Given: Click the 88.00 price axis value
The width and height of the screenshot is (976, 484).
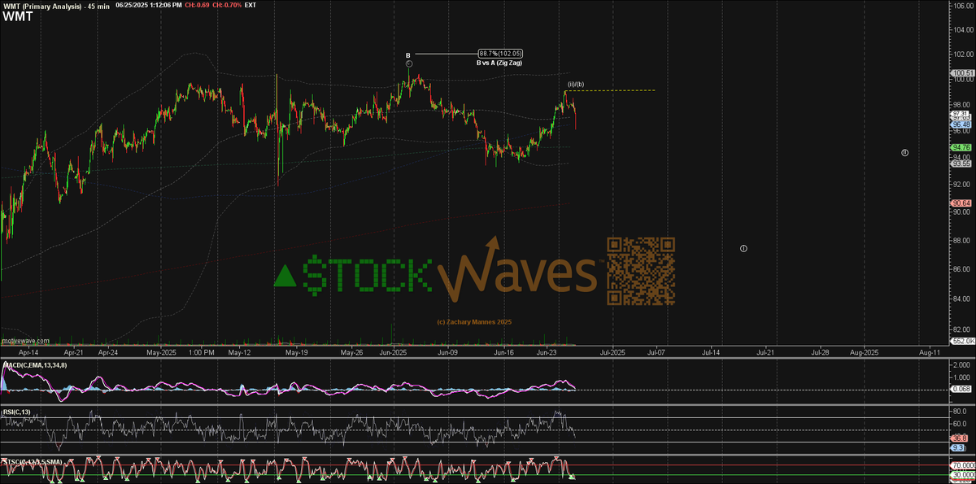Looking at the screenshot, I should tap(960, 241).
